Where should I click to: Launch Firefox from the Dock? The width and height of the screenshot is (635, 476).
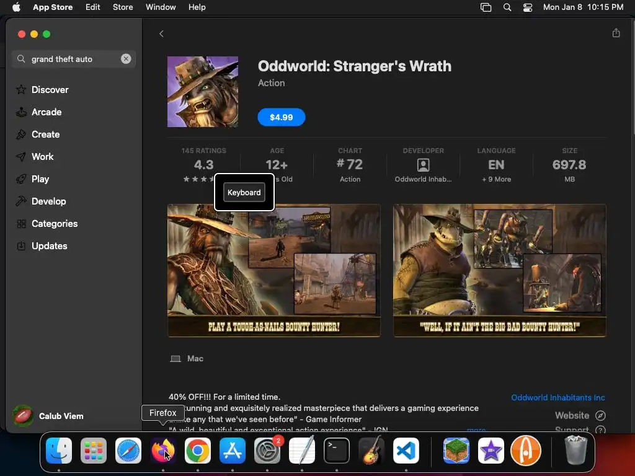click(x=163, y=451)
